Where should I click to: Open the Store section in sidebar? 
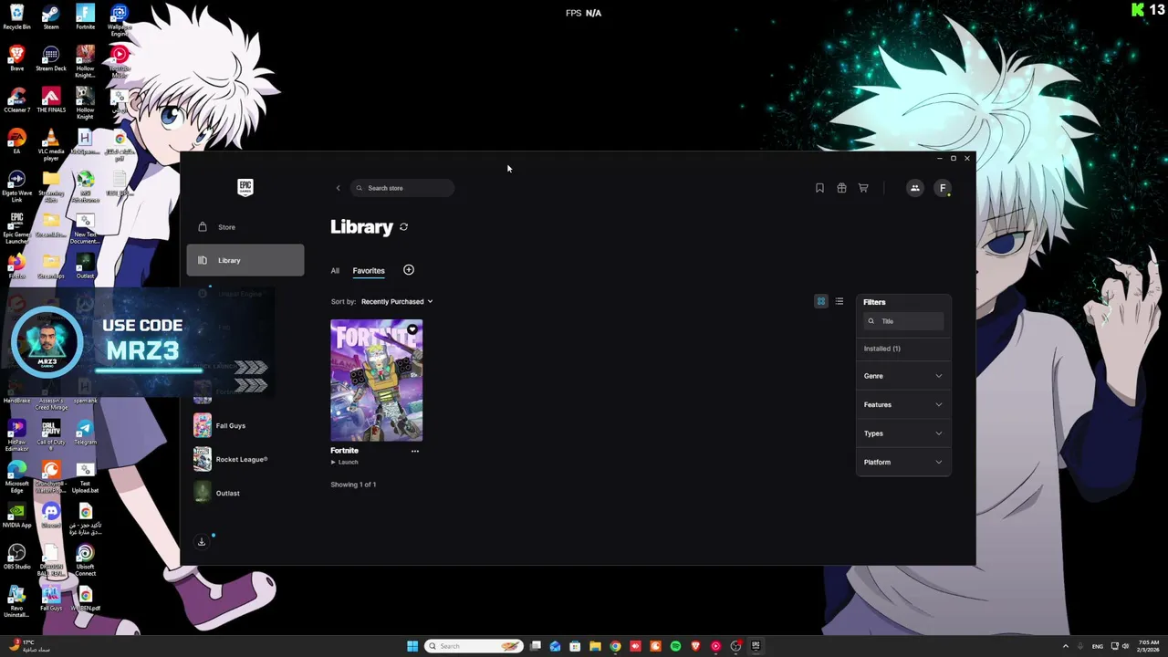(x=245, y=227)
